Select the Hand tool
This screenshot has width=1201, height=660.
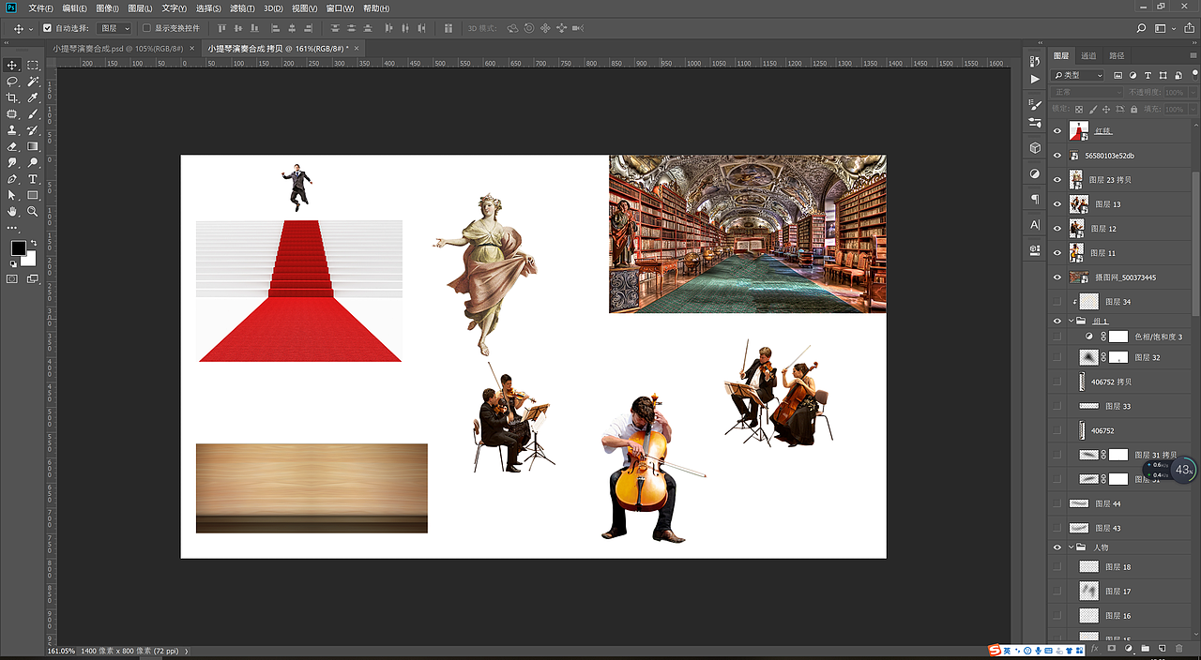(x=12, y=212)
